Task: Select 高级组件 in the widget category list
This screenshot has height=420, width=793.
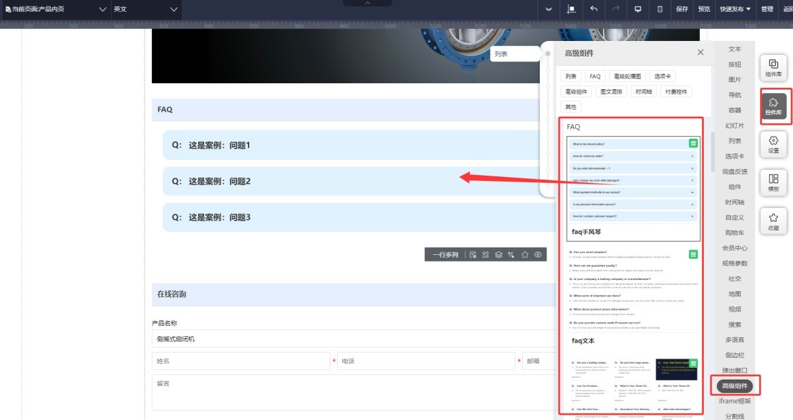Action: pyautogui.click(x=734, y=386)
